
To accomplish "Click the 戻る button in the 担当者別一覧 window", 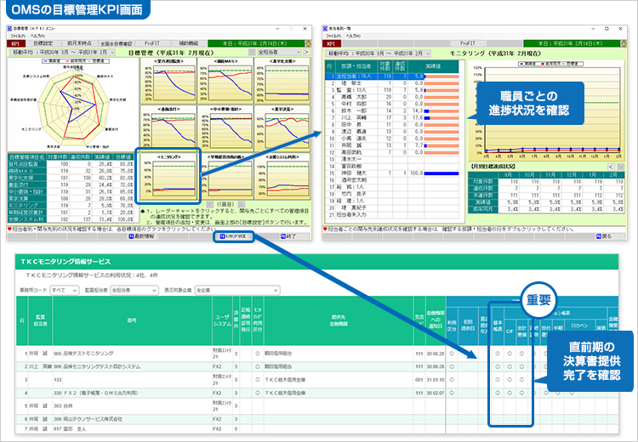I will [605, 236].
